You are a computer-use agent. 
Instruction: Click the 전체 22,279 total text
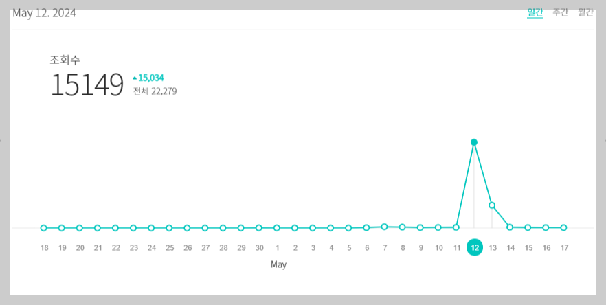click(x=155, y=91)
